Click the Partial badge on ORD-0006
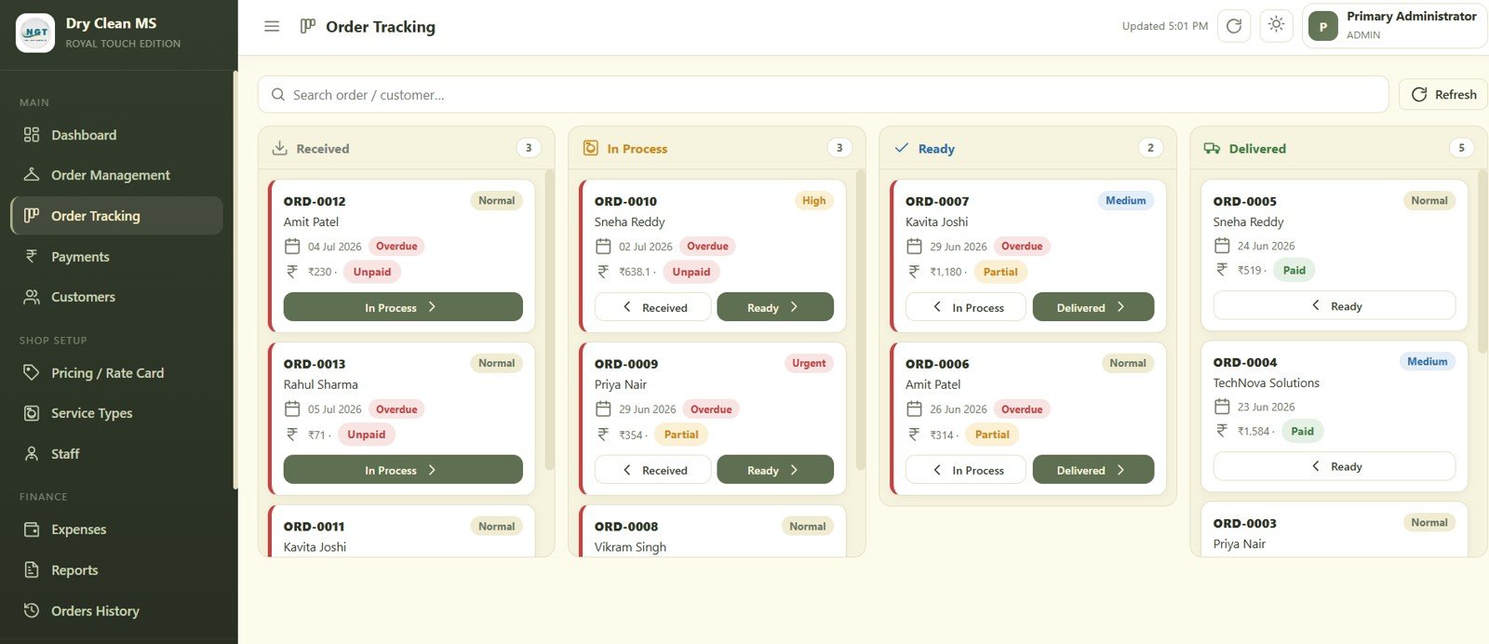The image size is (1489, 644). 992,435
